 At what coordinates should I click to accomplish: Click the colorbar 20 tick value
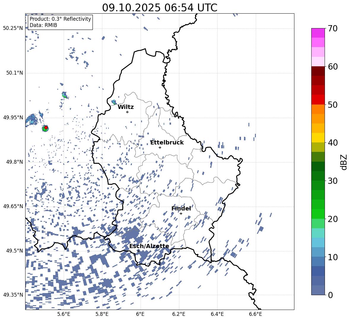pyautogui.click(x=333, y=219)
